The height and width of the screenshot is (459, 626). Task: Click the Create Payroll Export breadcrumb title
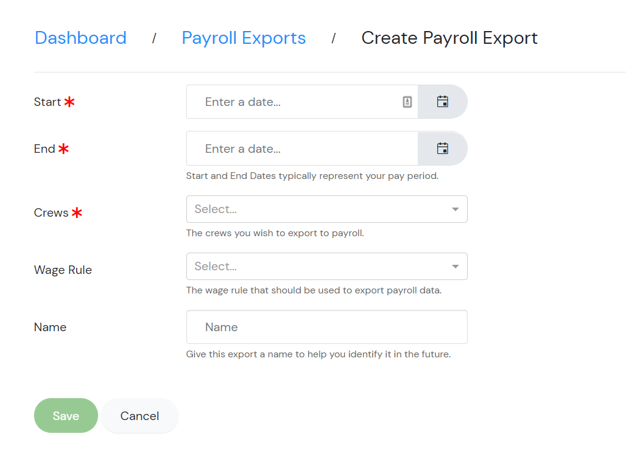click(x=449, y=38)
